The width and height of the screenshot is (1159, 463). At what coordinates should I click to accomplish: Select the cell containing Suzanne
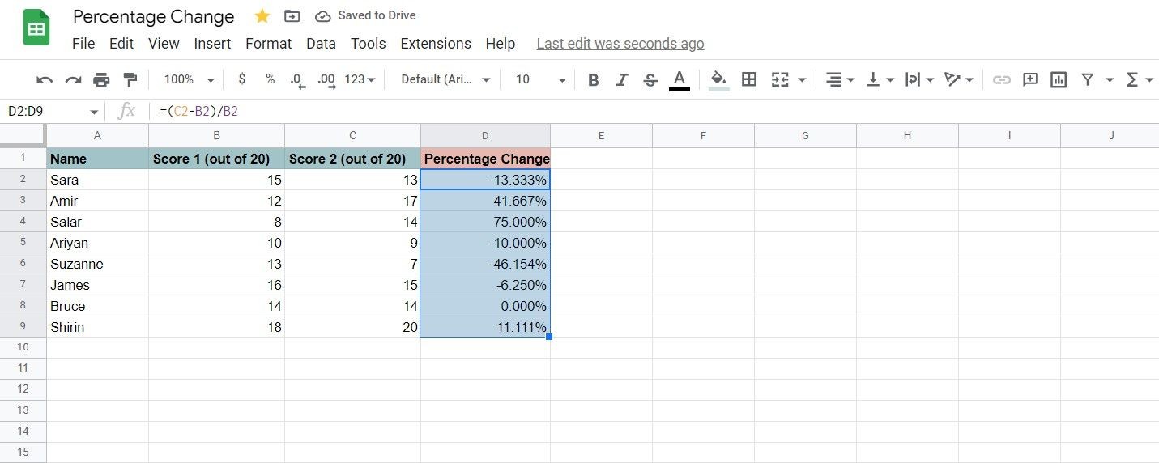97,264
